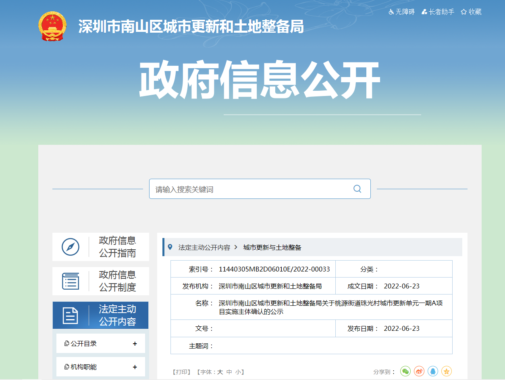Set font size to 大
Screen dimensions: 505x380
(x=220, y=372)
